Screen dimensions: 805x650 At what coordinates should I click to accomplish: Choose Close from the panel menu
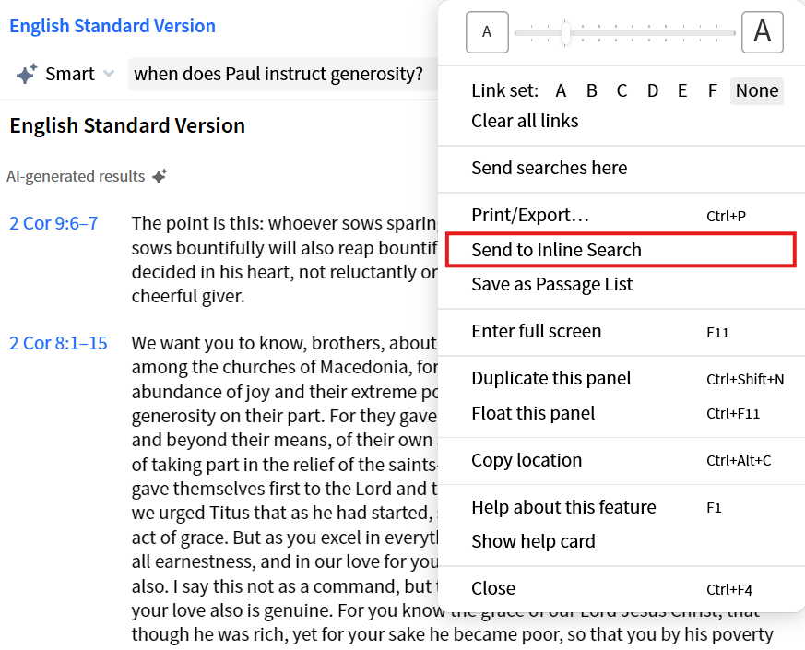pos(622,588)
